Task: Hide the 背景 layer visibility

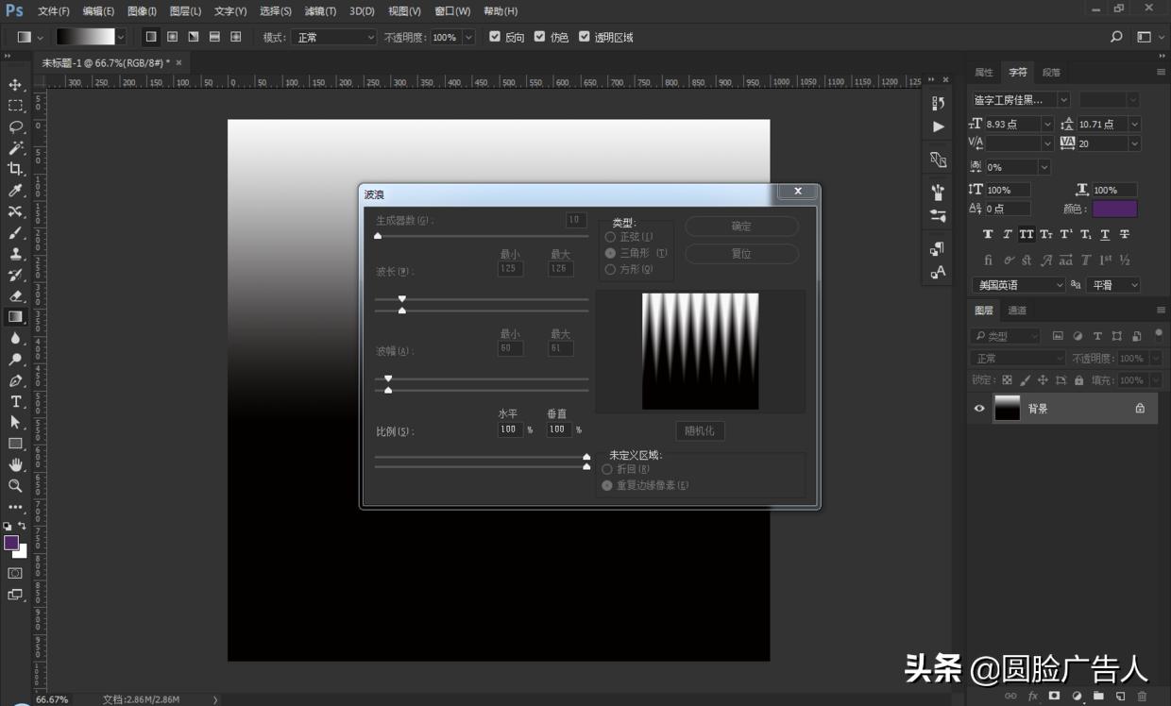Action: (979, 409)
